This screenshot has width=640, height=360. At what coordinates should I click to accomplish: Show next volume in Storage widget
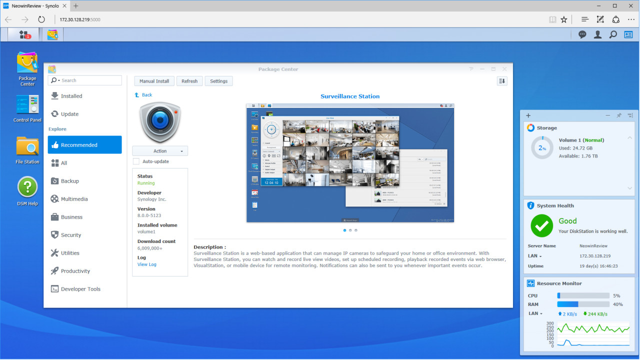pyautogui.click(x=629, y=188)
